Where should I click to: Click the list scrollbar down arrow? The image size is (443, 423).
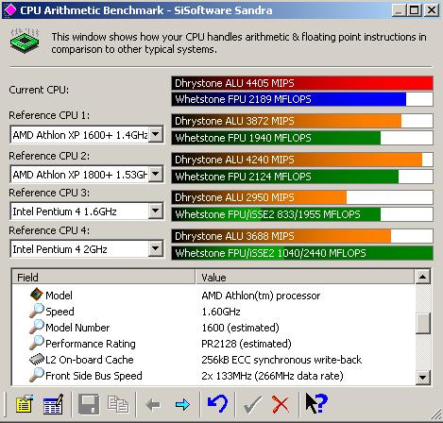pyautogui.click(x=423, y=377)
